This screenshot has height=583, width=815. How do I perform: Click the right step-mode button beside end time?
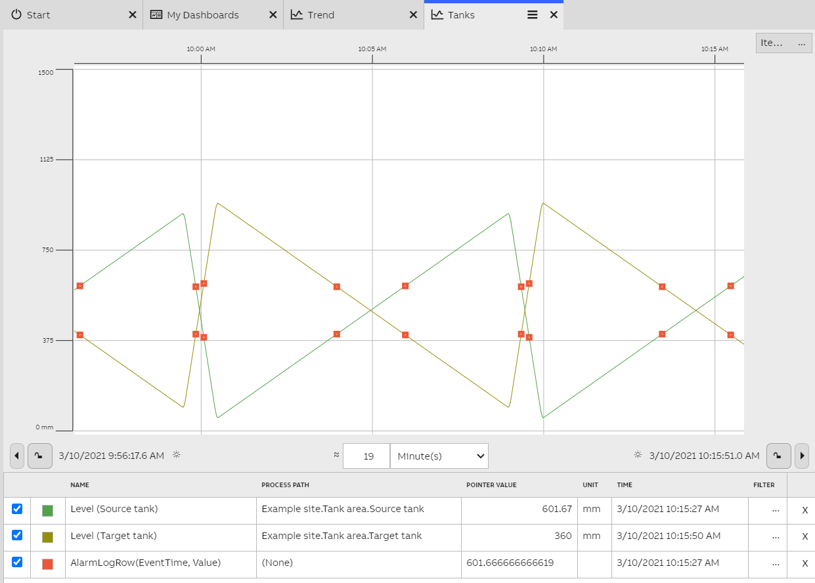779,456
